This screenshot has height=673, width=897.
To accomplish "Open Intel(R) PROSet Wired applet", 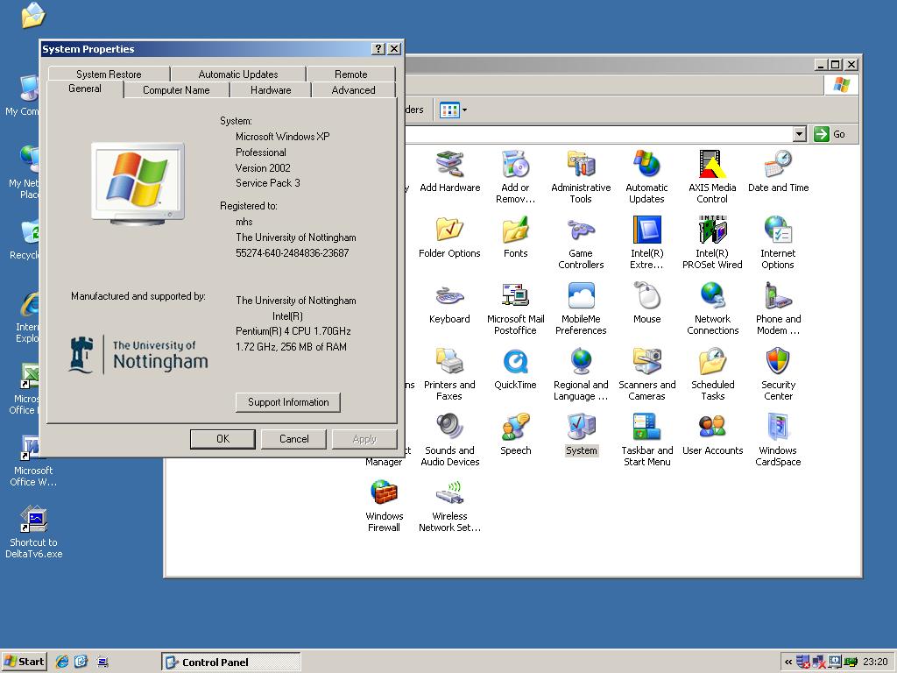I will 712,244.
